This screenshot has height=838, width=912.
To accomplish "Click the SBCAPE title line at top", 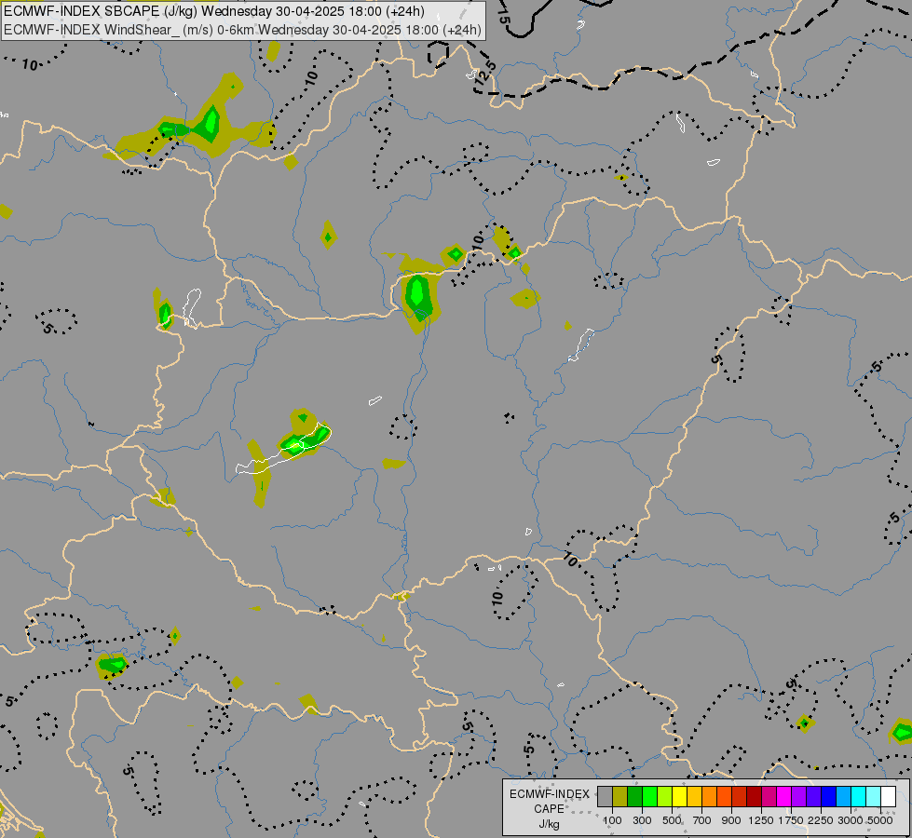I will click(214, 11).
